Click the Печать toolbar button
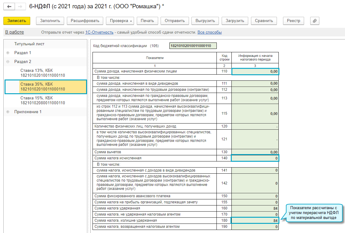The width and height of the screenshot is (345, 233). click(147, 21)
